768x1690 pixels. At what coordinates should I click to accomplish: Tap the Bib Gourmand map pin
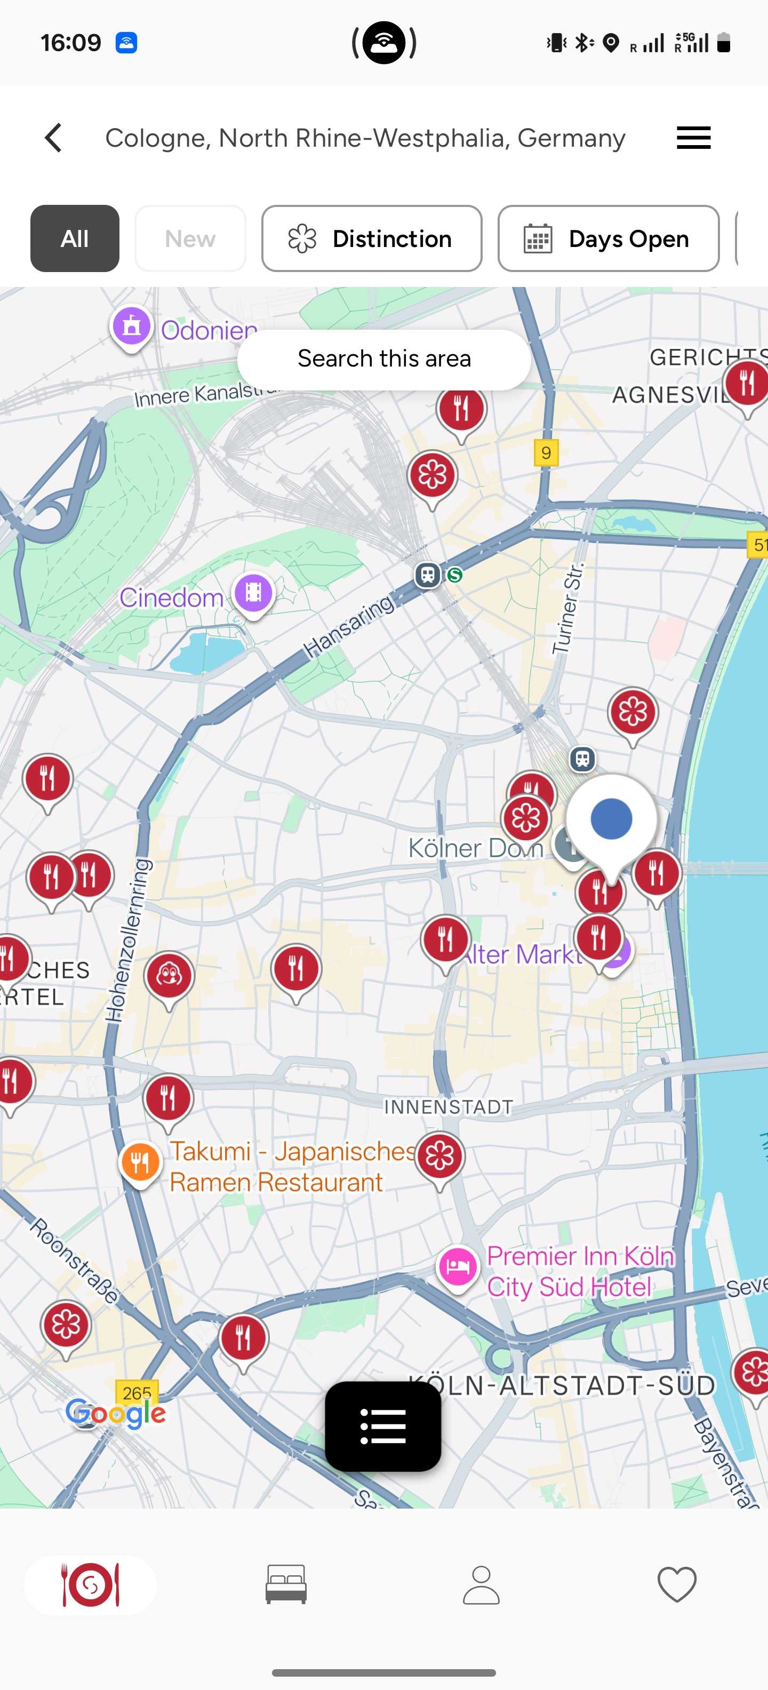(169, 977)
